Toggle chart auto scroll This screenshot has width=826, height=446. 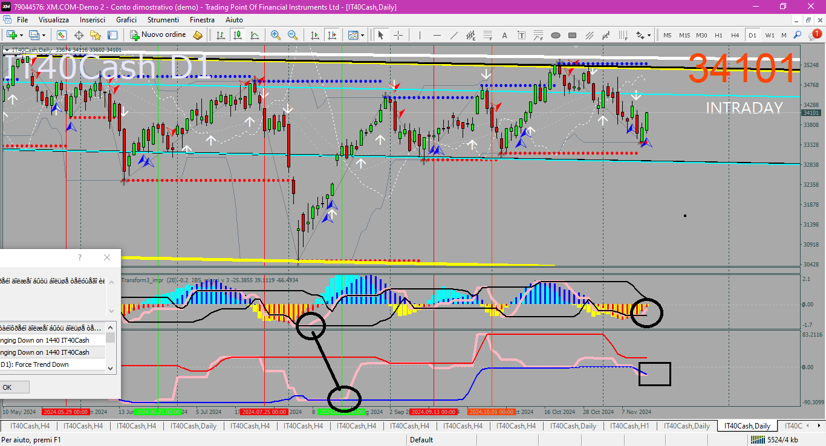click(314, 35)
